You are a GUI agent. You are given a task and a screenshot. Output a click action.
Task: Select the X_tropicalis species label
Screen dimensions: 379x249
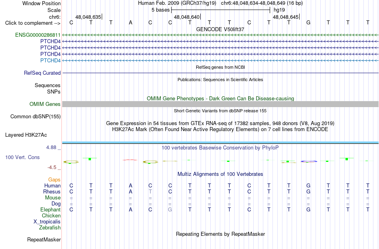tap(47, 222)
